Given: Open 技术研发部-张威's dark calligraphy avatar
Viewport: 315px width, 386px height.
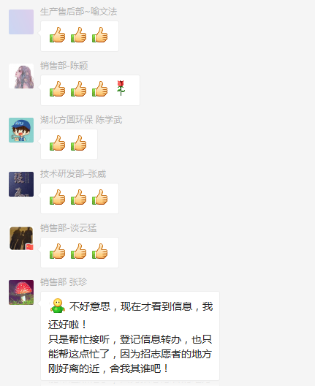Looking at the screenshot, I should 21,184.
